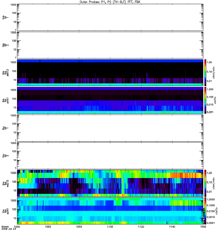Click the 1000 y-axis tick of thb fff 1 panel

(x=13, y=5)
